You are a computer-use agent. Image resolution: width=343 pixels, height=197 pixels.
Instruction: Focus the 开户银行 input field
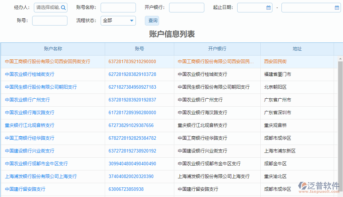(187, 8)
